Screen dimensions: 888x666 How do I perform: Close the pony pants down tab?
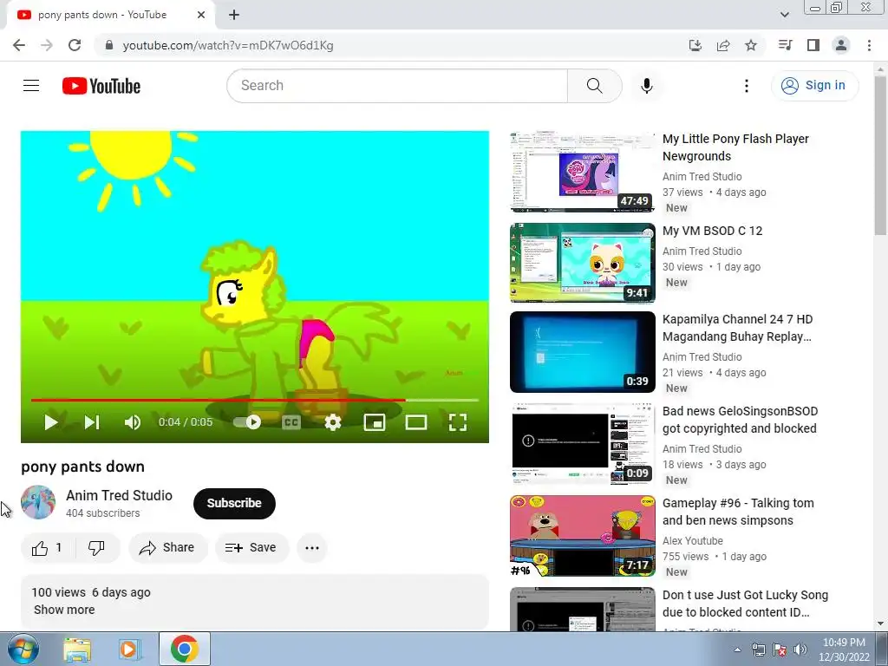pos(201,15)
